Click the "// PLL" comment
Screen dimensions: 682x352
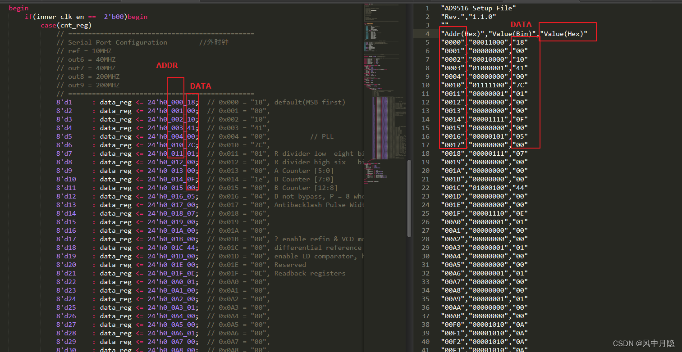322,136
